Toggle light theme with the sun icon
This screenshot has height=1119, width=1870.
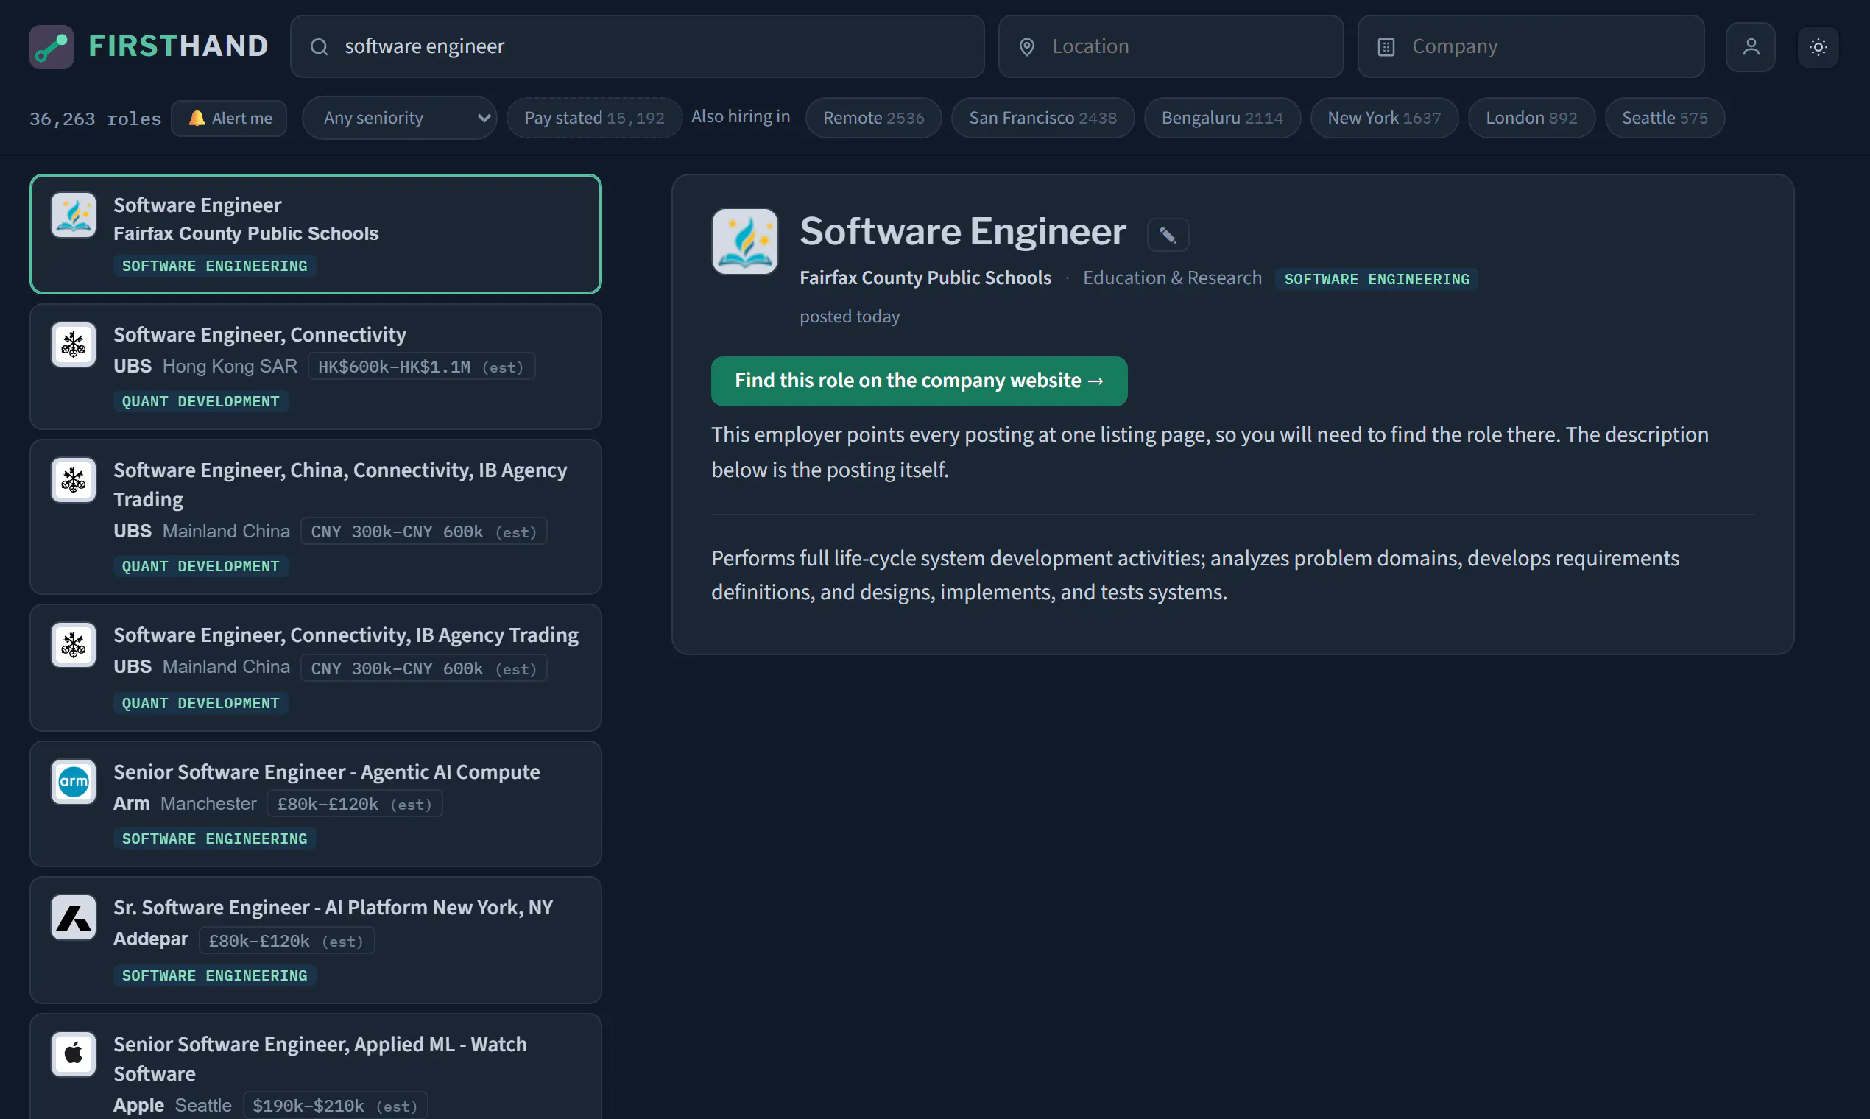1818,47
